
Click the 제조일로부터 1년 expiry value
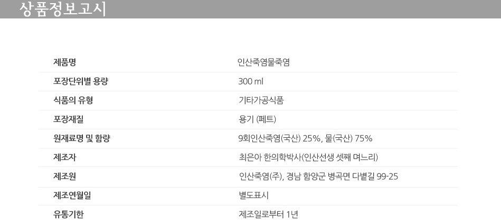coord(269,214)
